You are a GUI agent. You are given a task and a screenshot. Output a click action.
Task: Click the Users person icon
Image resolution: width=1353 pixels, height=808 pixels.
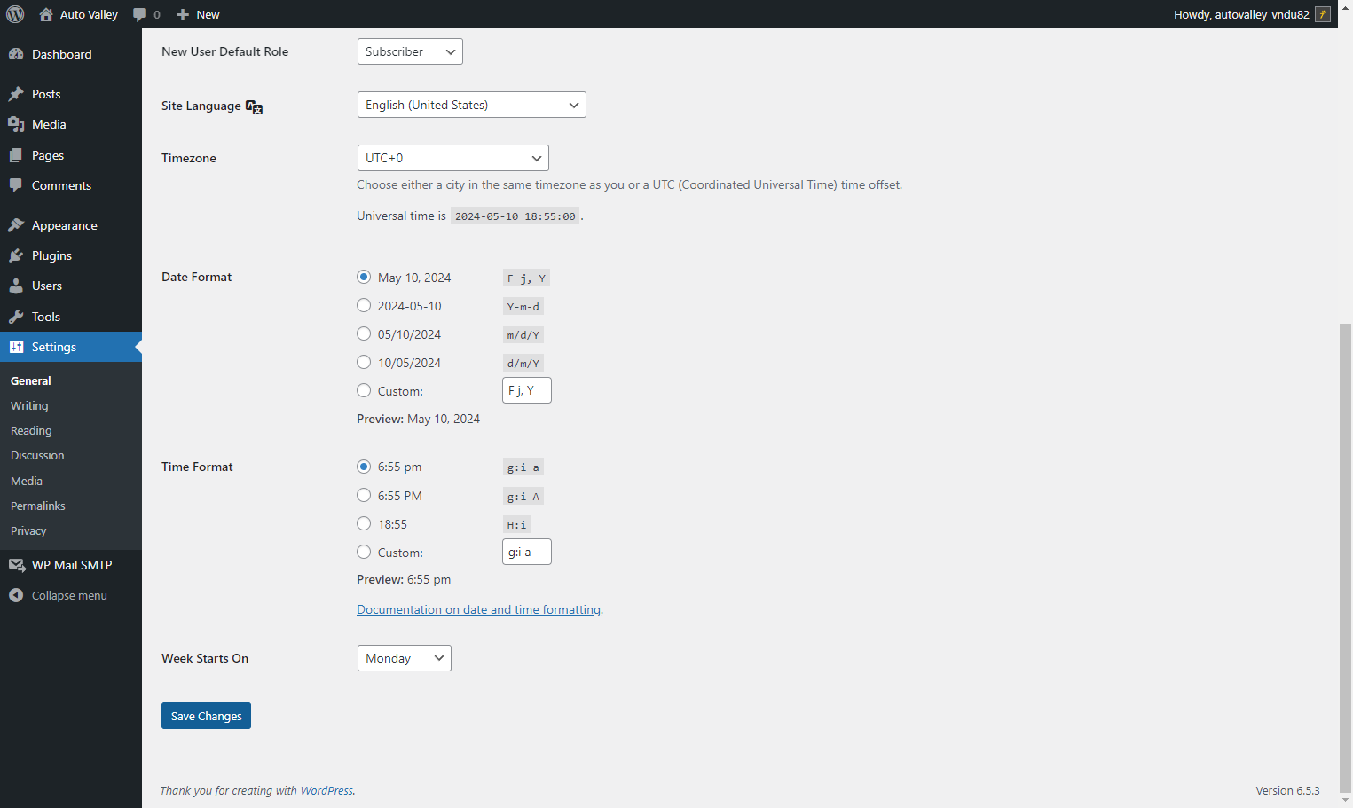point(16,286)
